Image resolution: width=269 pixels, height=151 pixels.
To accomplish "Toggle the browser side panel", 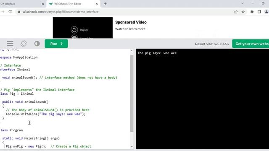I will pos(259,12).
